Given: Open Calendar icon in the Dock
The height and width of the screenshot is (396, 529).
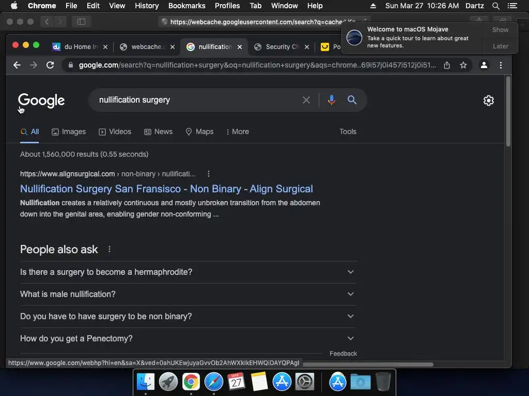Looking at the screenshot, I should 236,382.
